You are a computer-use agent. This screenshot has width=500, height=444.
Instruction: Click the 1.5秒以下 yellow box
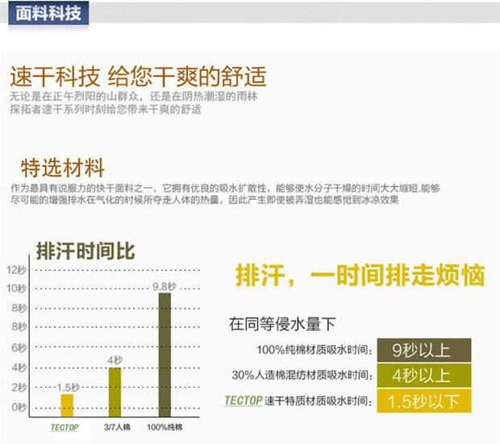[x=423, y=400]
